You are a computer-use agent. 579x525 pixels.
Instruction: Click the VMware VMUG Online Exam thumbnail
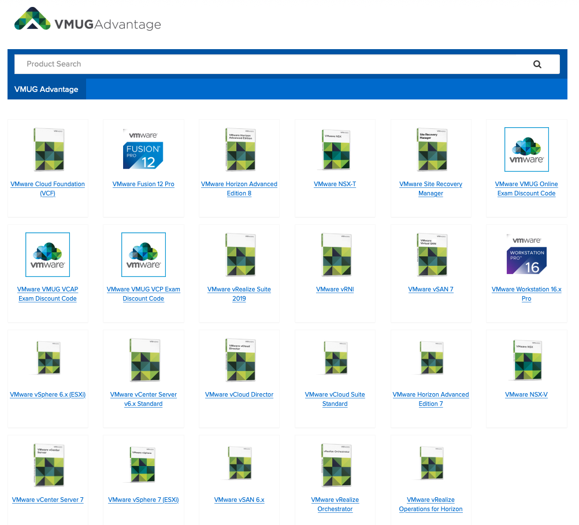(526, 149)
